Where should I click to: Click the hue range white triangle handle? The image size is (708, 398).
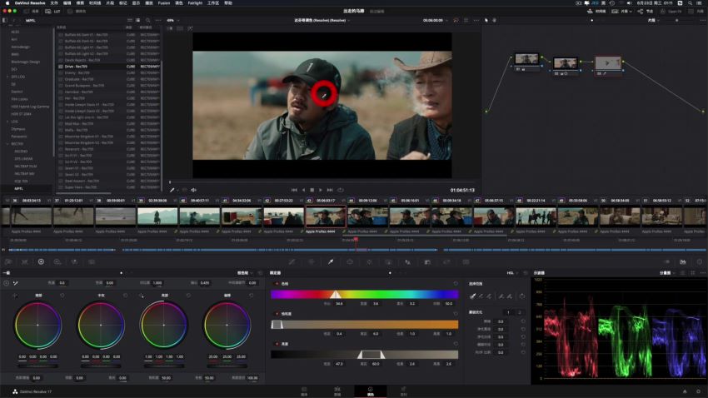(335, 295)
